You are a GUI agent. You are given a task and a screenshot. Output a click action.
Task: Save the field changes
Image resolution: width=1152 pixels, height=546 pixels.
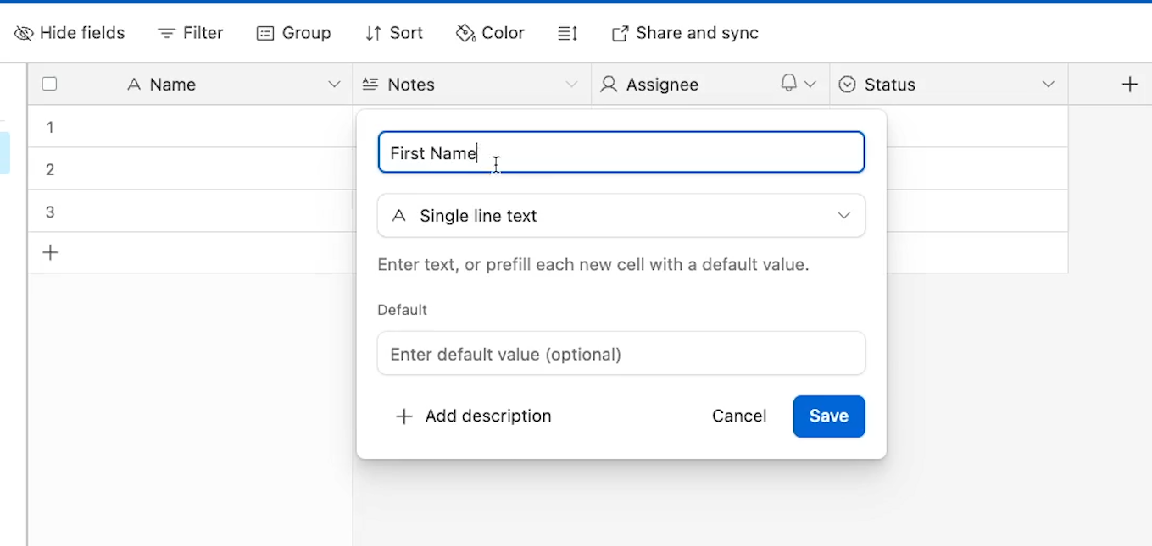[829, 416]
